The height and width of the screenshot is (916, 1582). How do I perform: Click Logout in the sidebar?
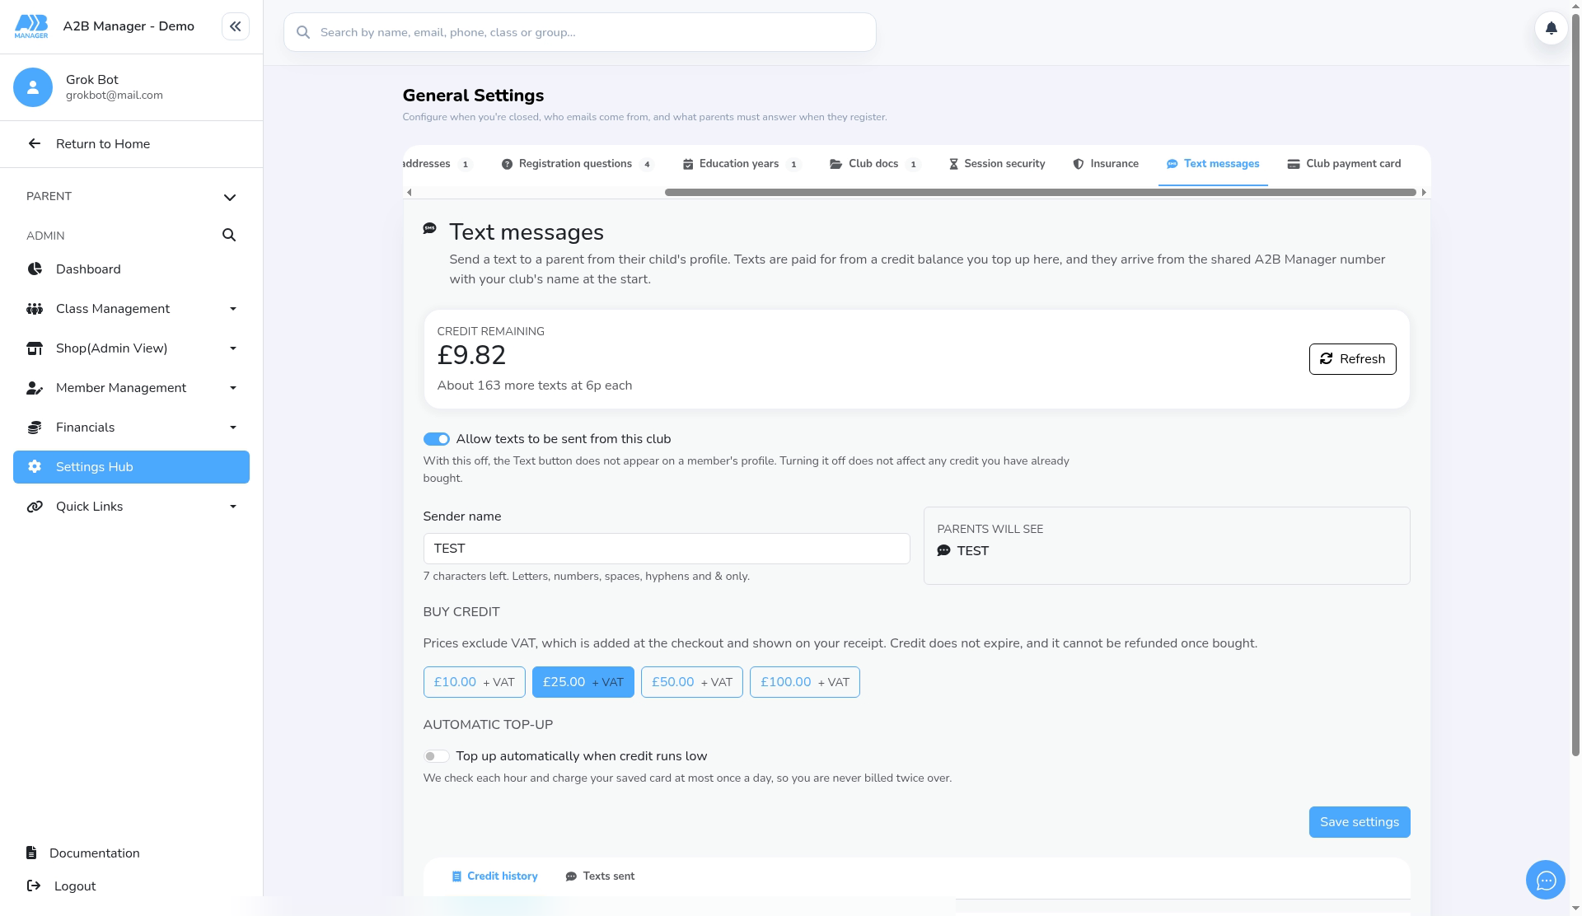pyautogui.click(x=74, y=886)
